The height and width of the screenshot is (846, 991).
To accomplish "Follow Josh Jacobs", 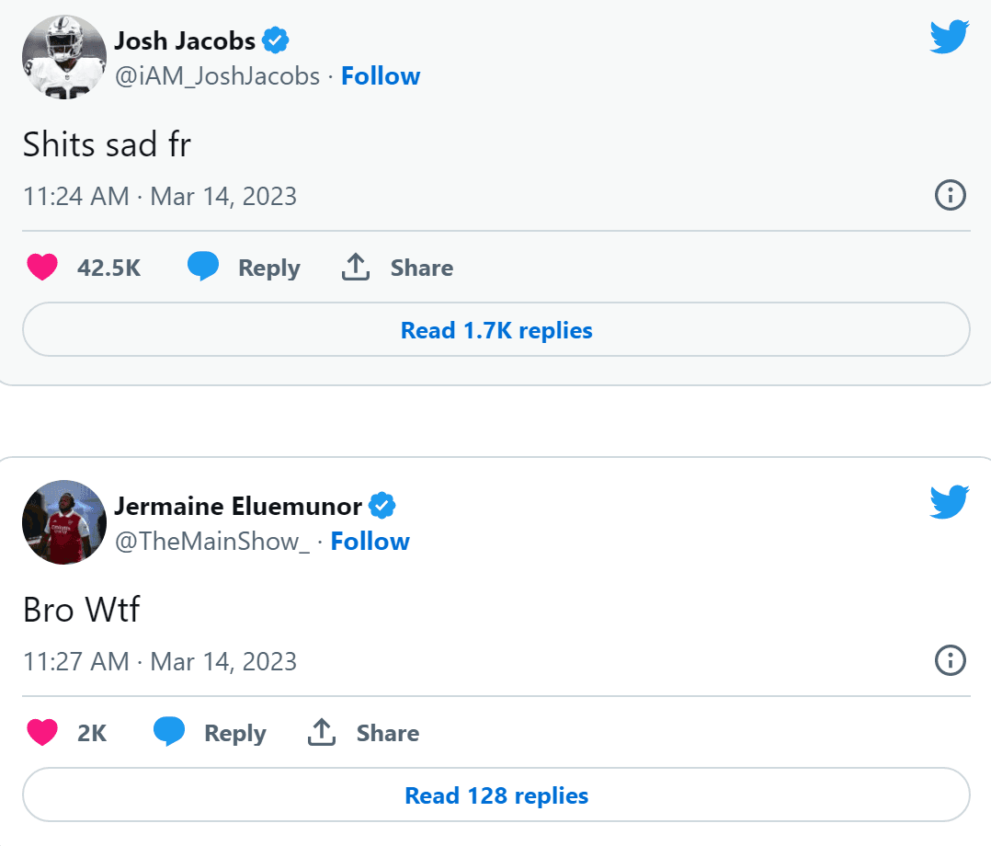I will click(x=381, y=76).
